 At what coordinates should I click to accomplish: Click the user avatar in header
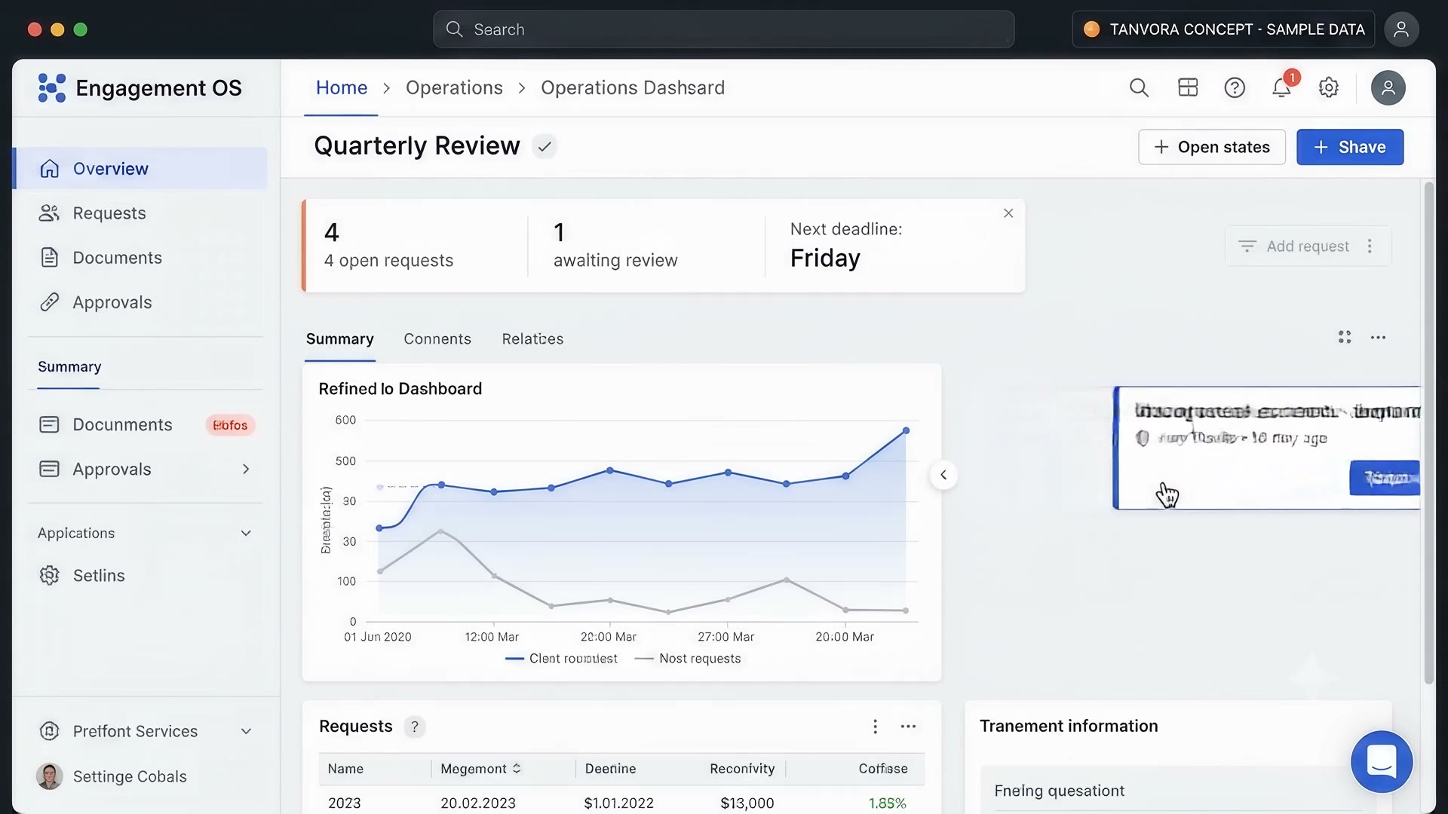[1388, 88]
